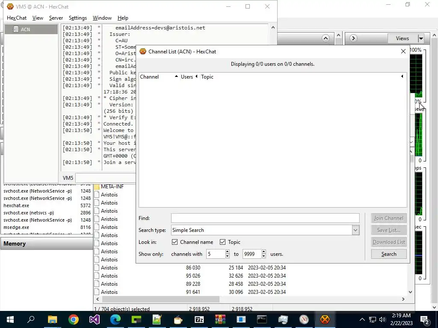Open the taskbar search icon

pos(31,319)
